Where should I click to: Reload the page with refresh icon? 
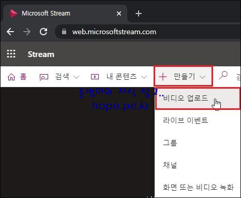pos(43,32)
